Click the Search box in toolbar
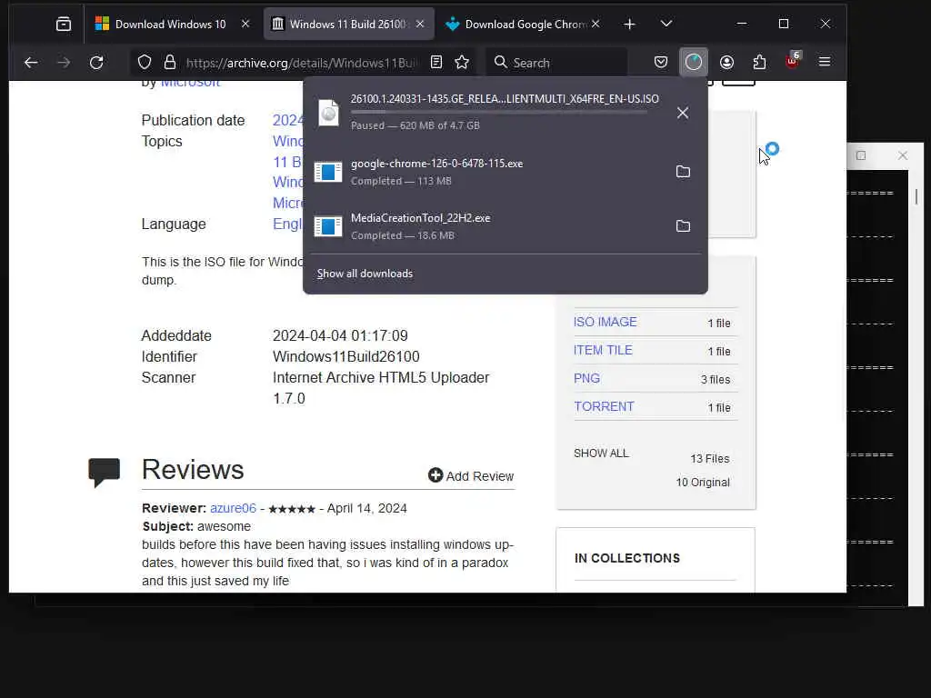The height and width of the screenshot is (698, 931). pyautogui.click(x=556, y=63)
